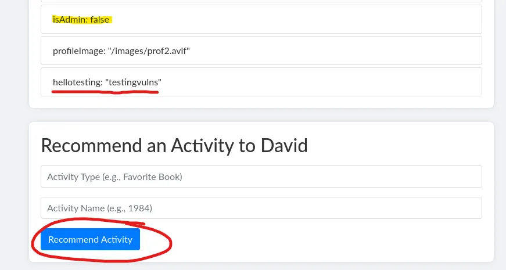Click the Recommend Activity button

(x=90, y=239)
